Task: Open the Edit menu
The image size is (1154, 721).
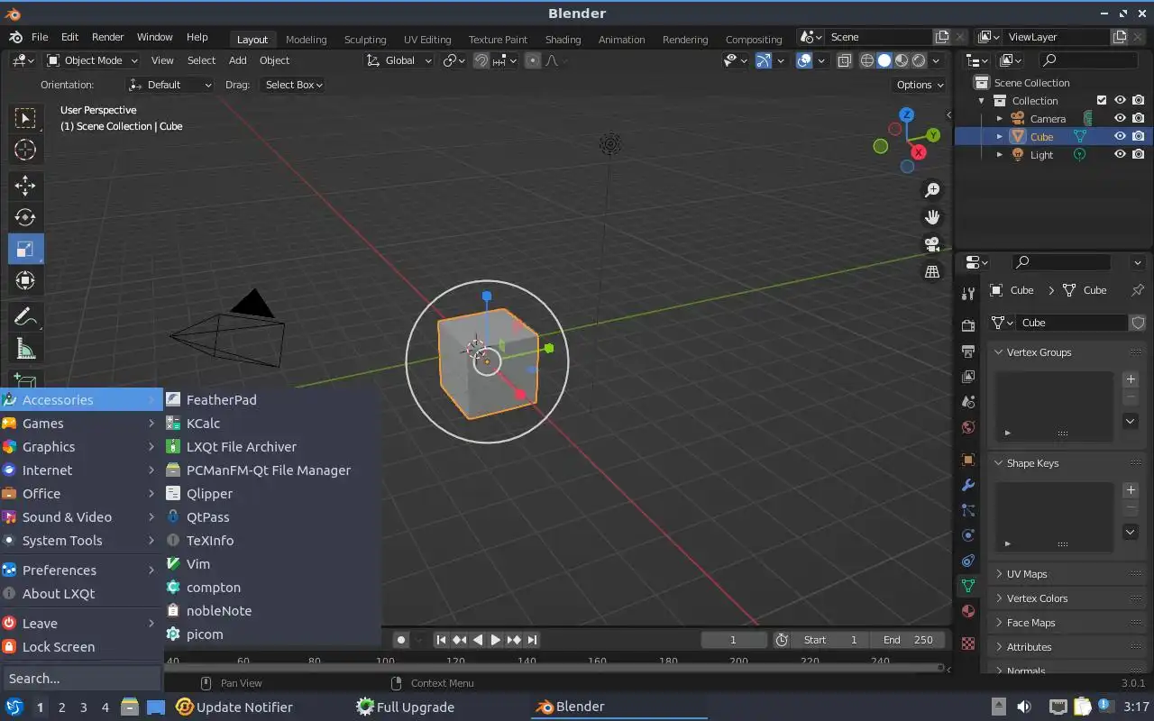Action: click(69, 37)
